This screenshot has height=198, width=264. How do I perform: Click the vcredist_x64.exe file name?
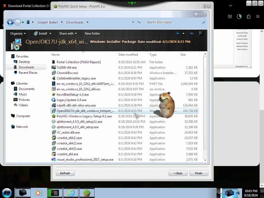(x=67, y=154)
